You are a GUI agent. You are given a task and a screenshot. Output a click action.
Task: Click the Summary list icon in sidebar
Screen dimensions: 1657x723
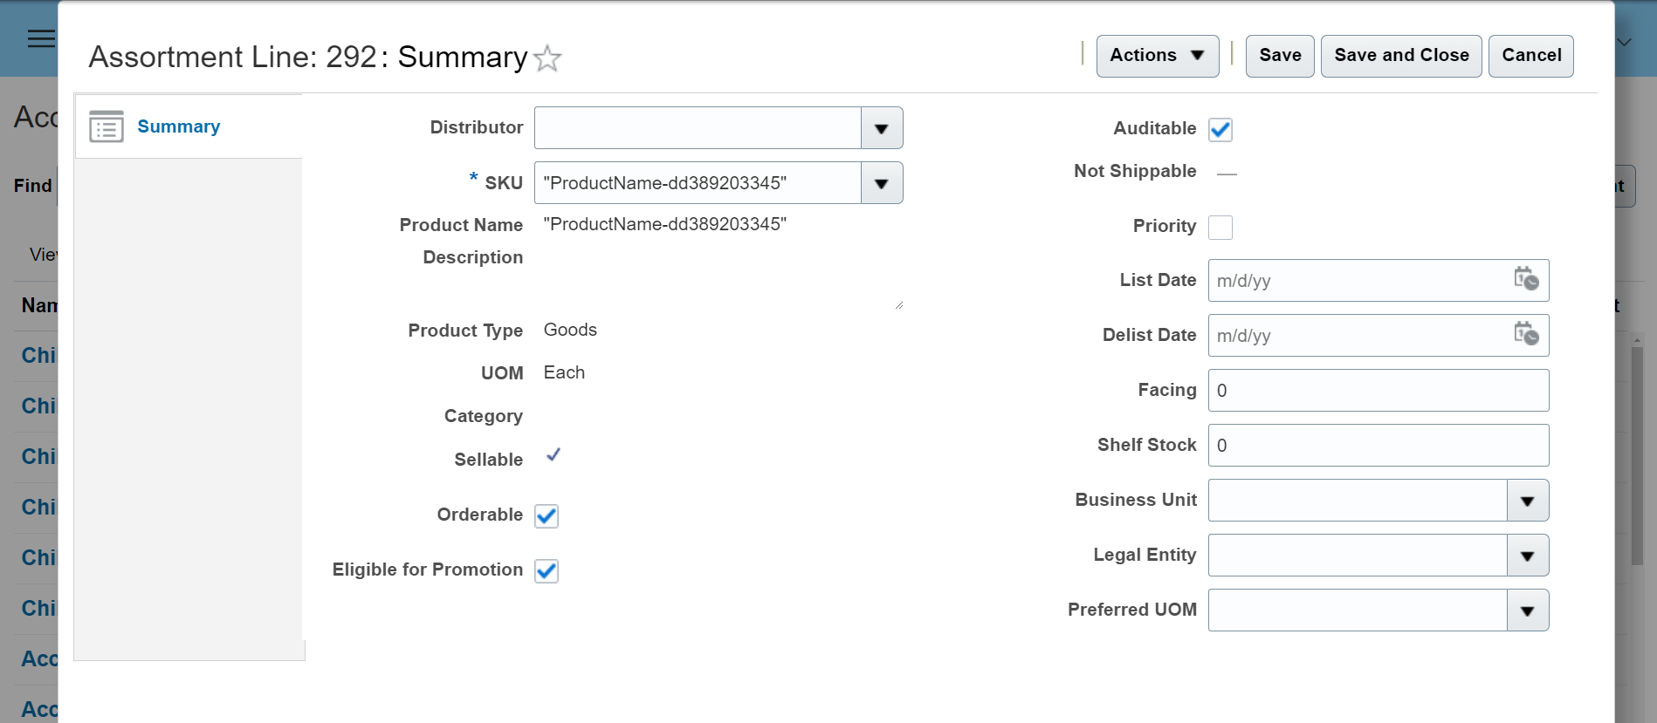107,126
